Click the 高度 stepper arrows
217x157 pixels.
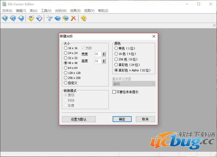click(x=104, y=61)
